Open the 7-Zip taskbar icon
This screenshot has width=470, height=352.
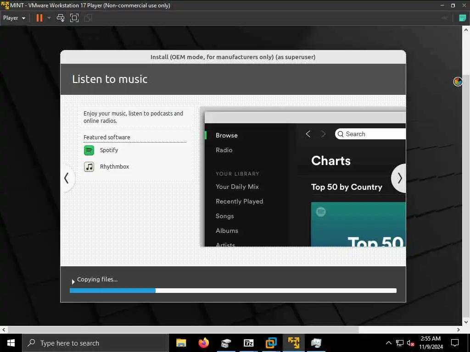pos(248,343)
